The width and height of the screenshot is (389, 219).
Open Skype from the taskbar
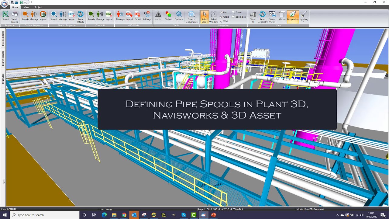click(x=184, y=215)
